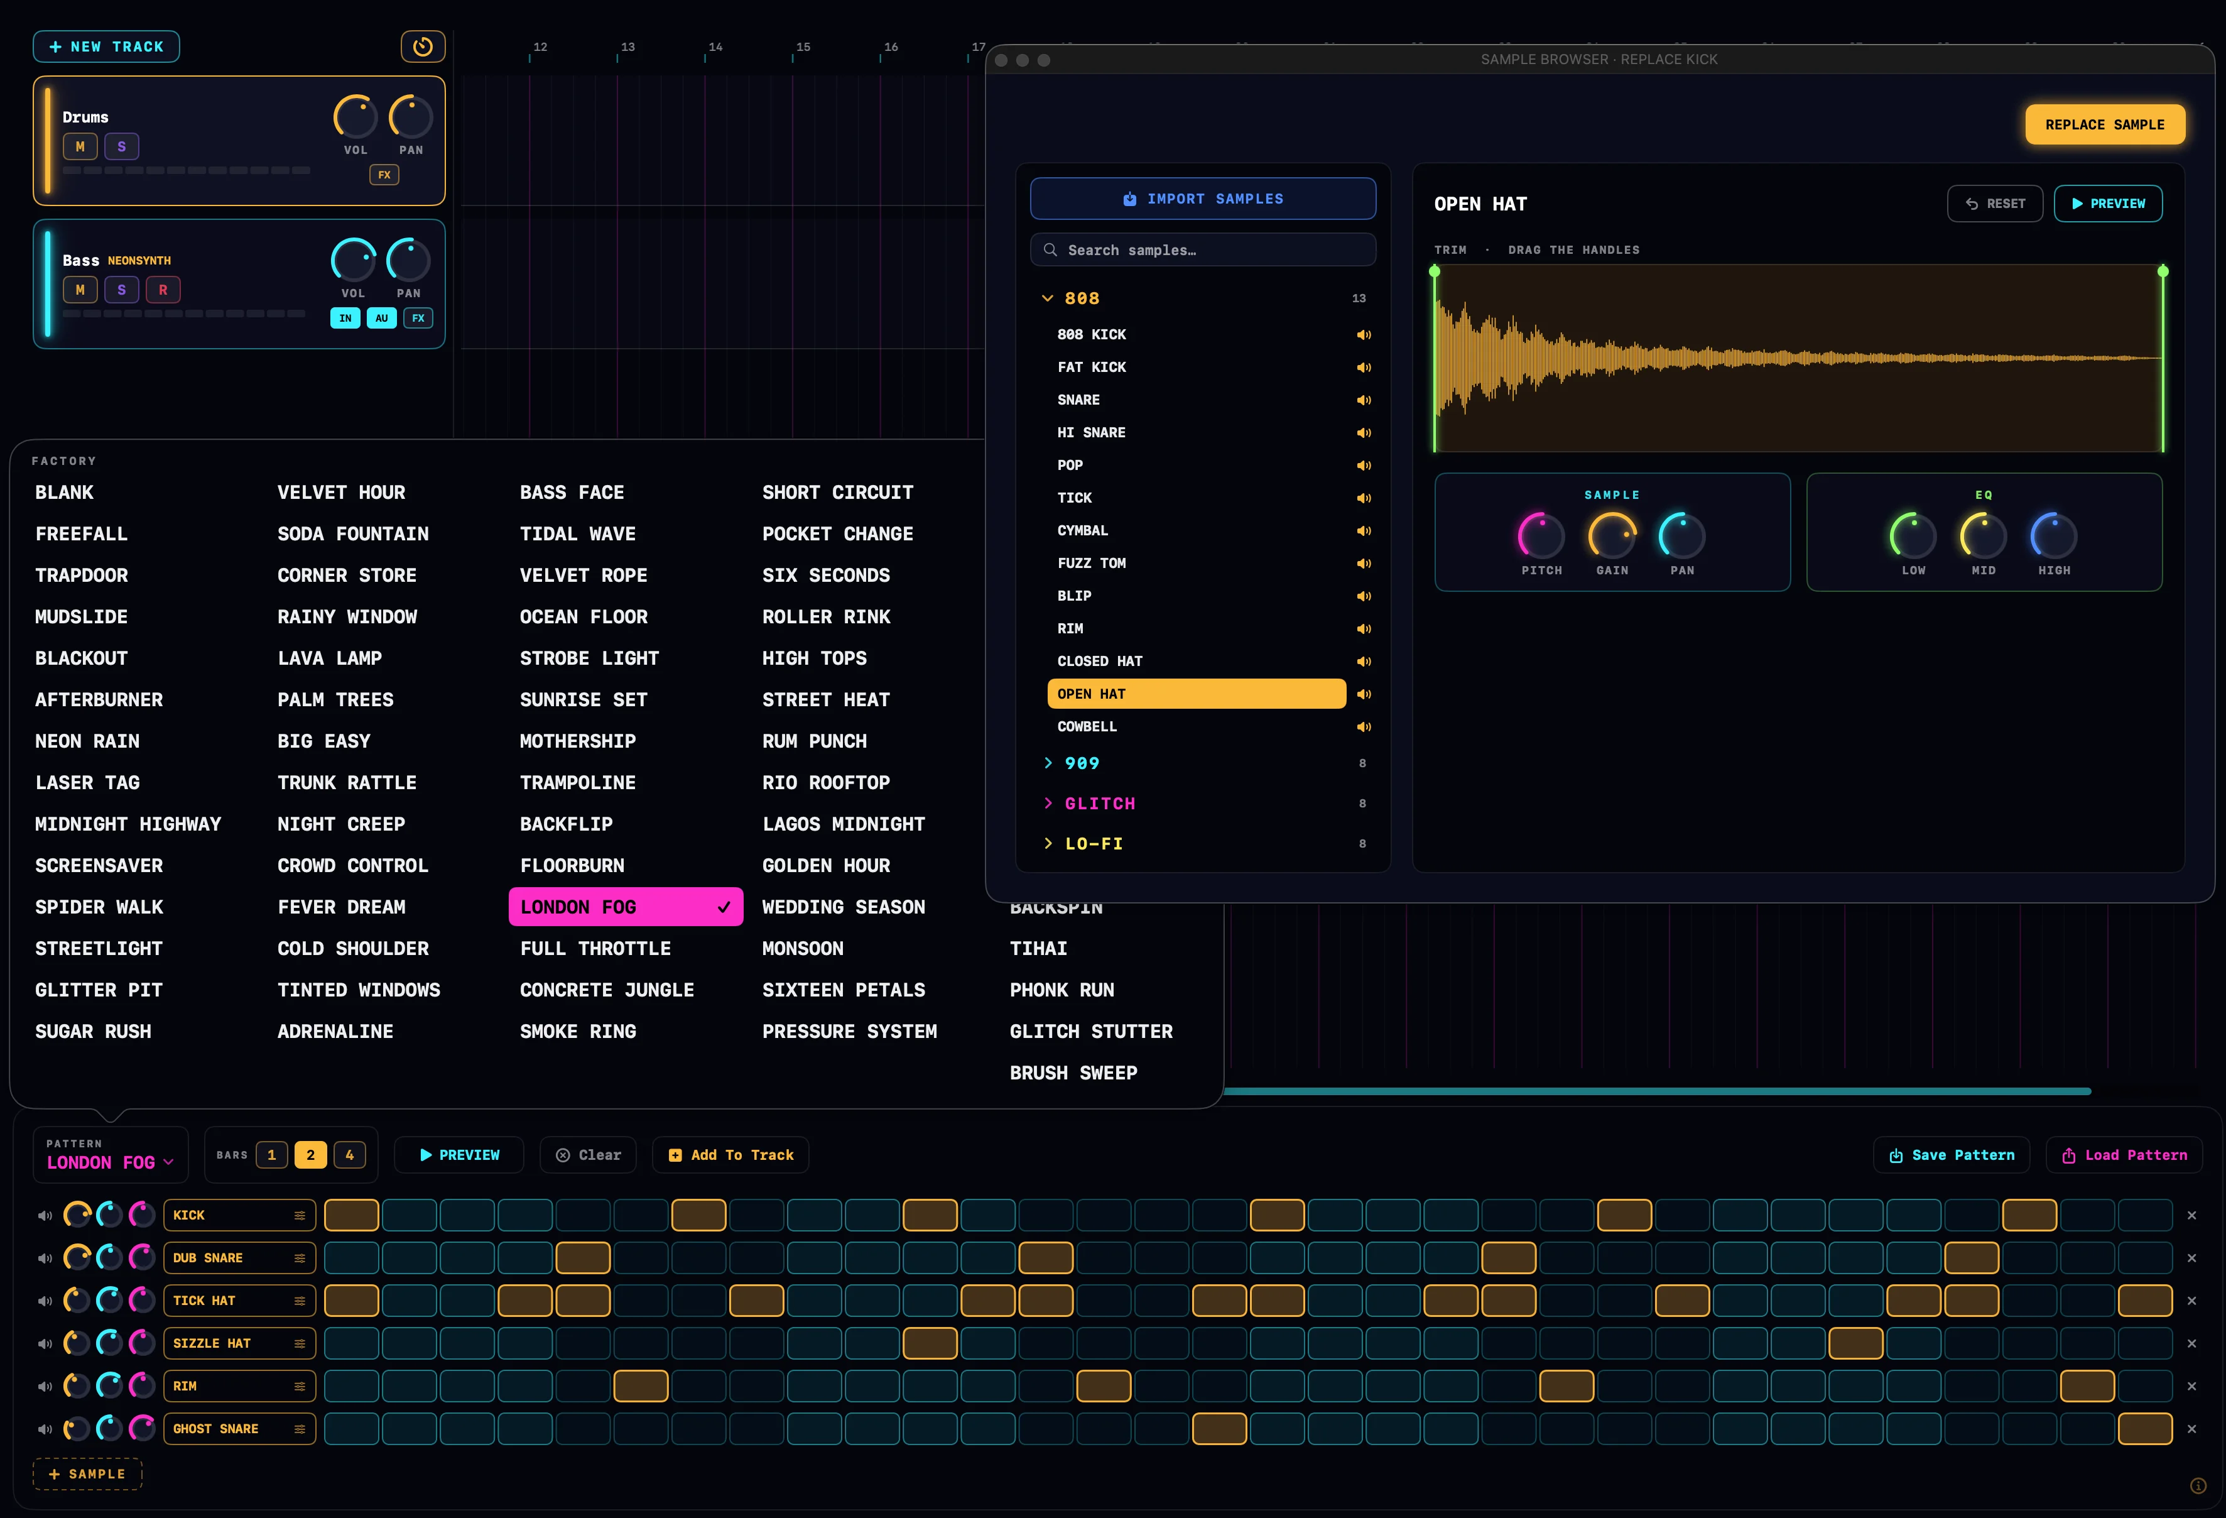
Task: Click the speaker icon on the DUB SNARE row
Action: point(44,1259)
